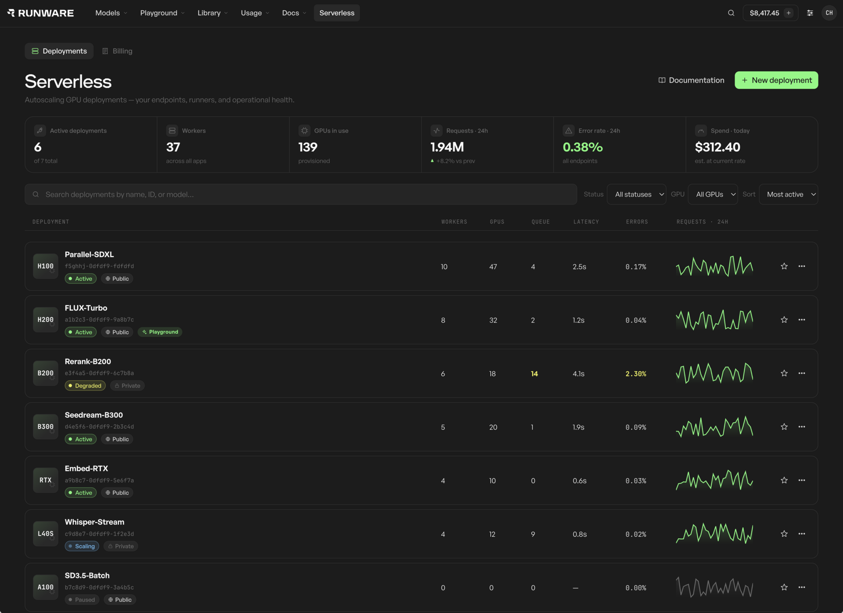
Task: Open more options for FLUX-Turbo
Action: tap(802, 320)
